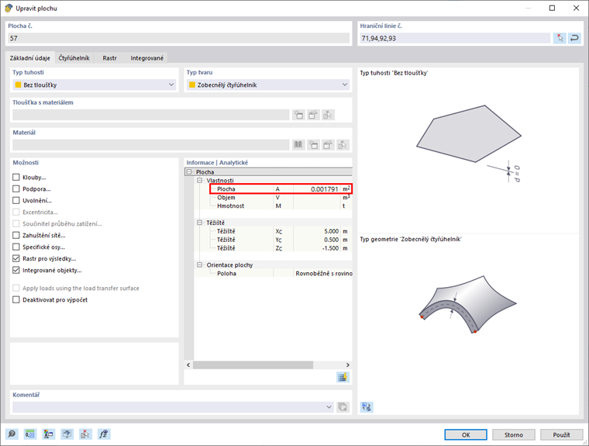Click edit thickness icon in Tloušťka s materiálem
The width and height of the screenshot is (589, 446).
click(313, 115)
